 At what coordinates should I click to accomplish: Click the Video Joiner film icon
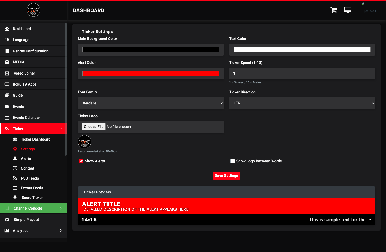point(7,73)
